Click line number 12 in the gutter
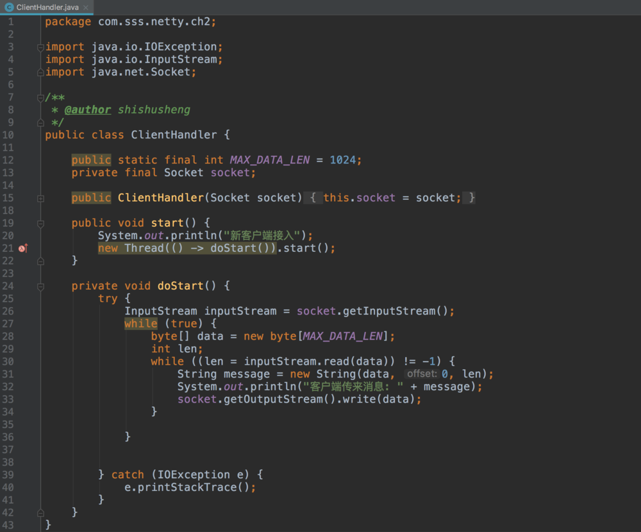This screenshot has height=532, width=641. click(8, 160)
